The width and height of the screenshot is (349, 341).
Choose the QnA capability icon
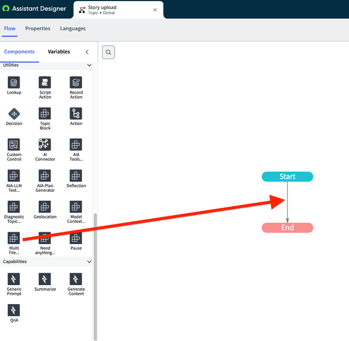click(x=14, y=310)
